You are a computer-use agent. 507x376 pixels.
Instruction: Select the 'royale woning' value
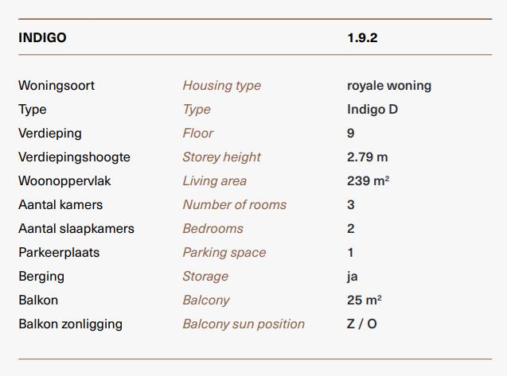coord(389,86)
